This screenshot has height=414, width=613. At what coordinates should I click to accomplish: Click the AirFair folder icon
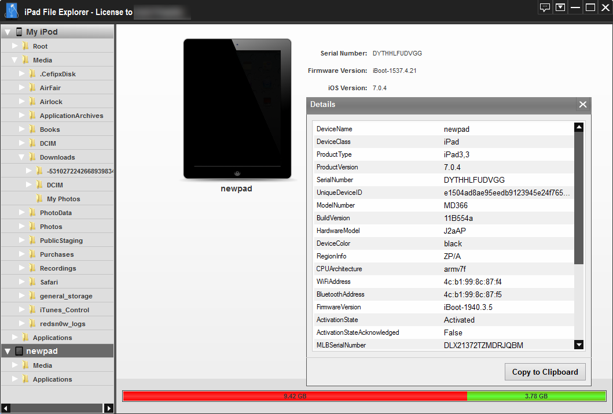click(x=32, y=87)
